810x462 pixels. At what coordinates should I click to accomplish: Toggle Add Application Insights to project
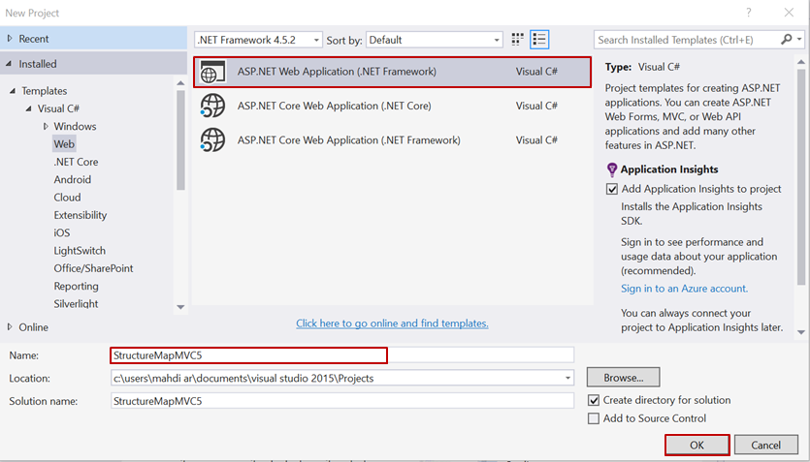[612, 189]
